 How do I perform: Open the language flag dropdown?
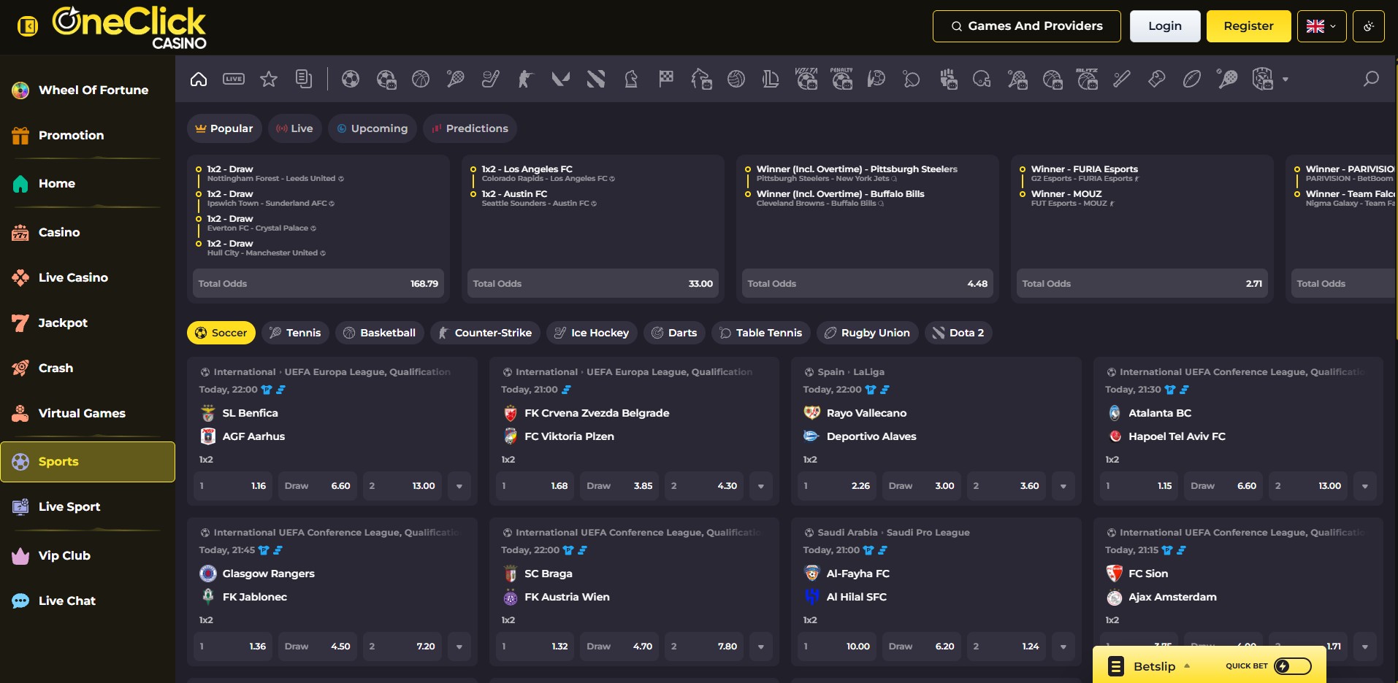(1322, 26)
